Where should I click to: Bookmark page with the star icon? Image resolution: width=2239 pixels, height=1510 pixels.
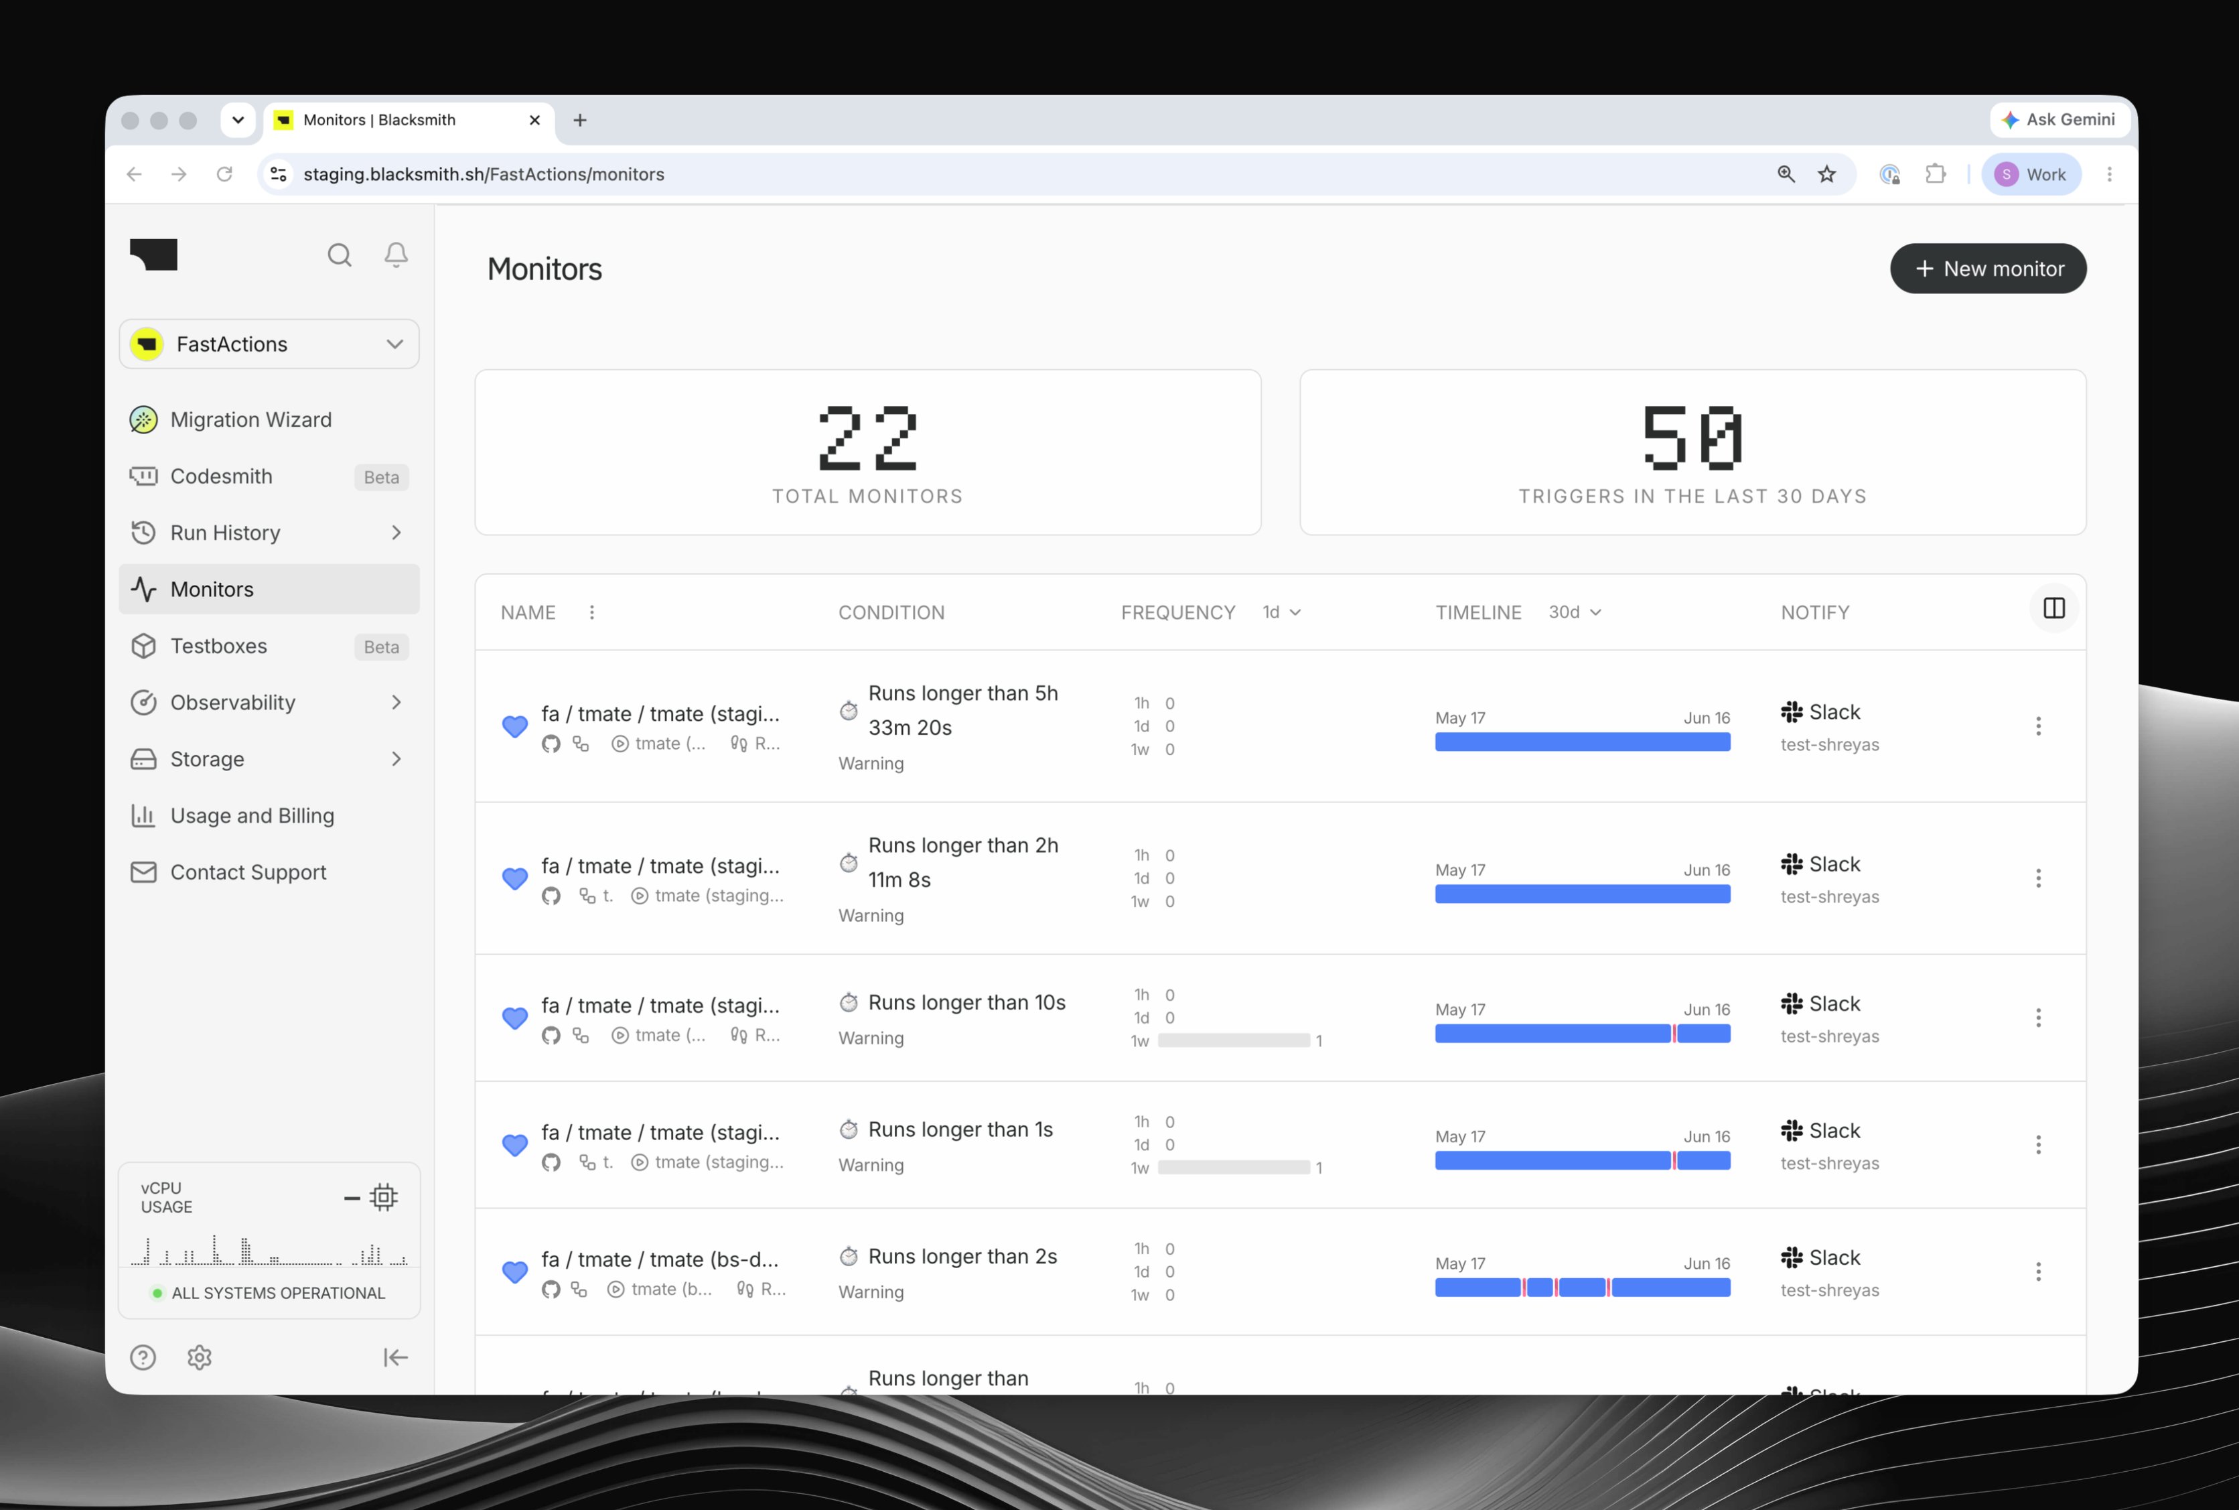(x=1826, y=174)
